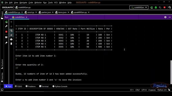
Task: Open the Project tool window
Action: (2, 15)
